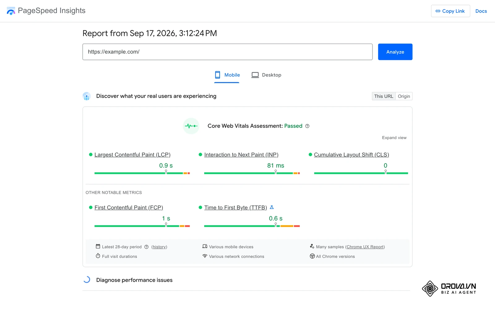The height and width of the screenshot is (309, 495).
Task: Click the loading spinner by Diagnose performance
Action: [x=87, y=280]
